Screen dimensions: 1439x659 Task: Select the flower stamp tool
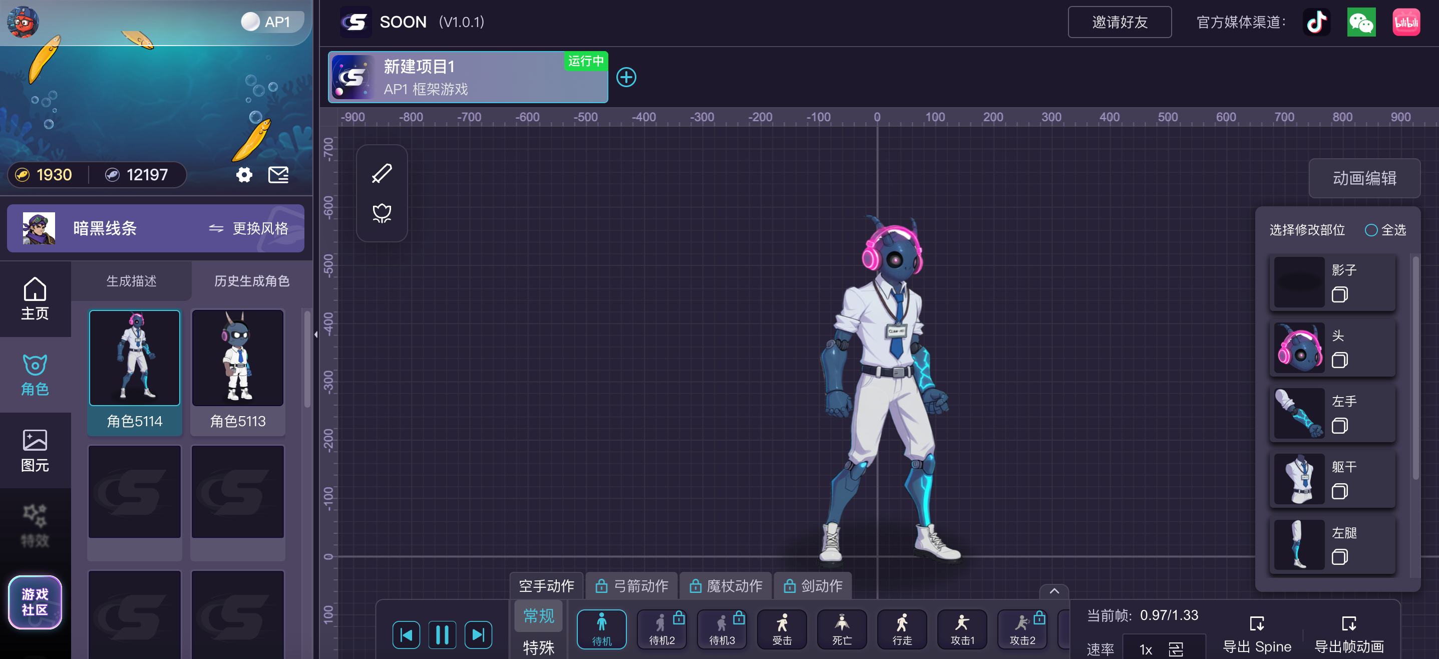pos(382,213)
